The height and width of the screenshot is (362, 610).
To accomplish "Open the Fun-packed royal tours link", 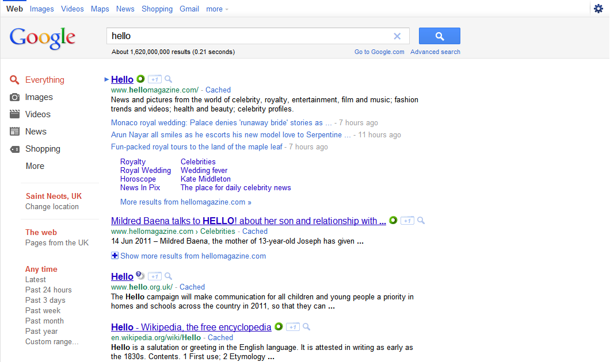I will [x=196, y=147].
